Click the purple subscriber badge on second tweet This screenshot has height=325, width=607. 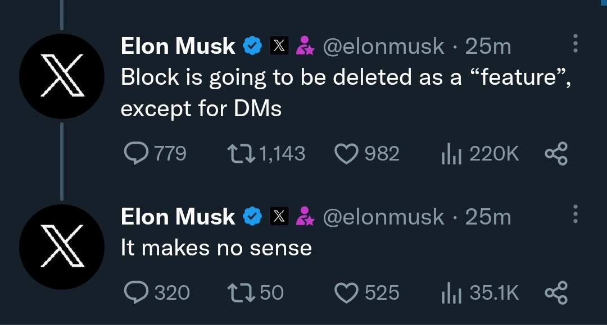(x=305, y=217)
